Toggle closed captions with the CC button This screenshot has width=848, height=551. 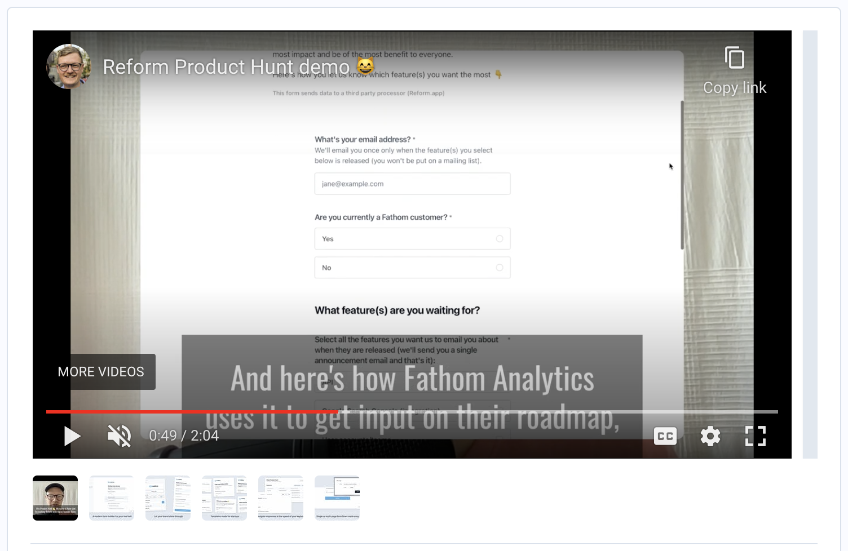[665, 436]
